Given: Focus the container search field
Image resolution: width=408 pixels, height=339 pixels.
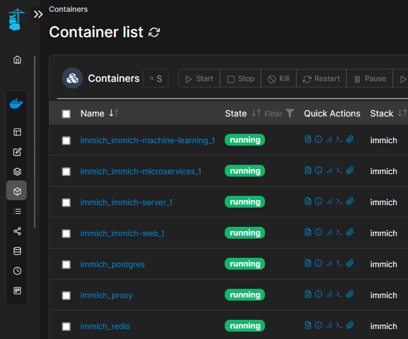Looking at the screenshot, I should tap(156, 78).
